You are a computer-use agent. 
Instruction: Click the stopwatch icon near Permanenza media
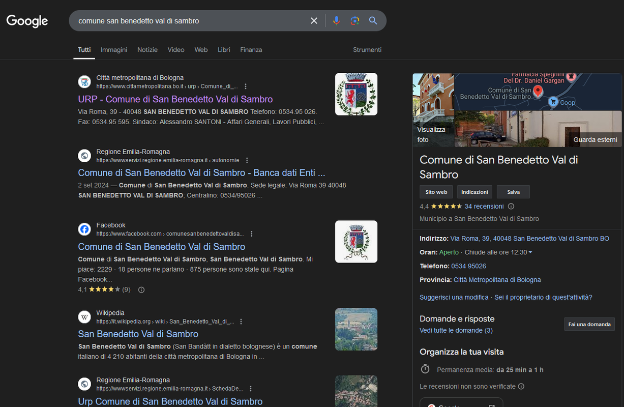pos(425,369)
